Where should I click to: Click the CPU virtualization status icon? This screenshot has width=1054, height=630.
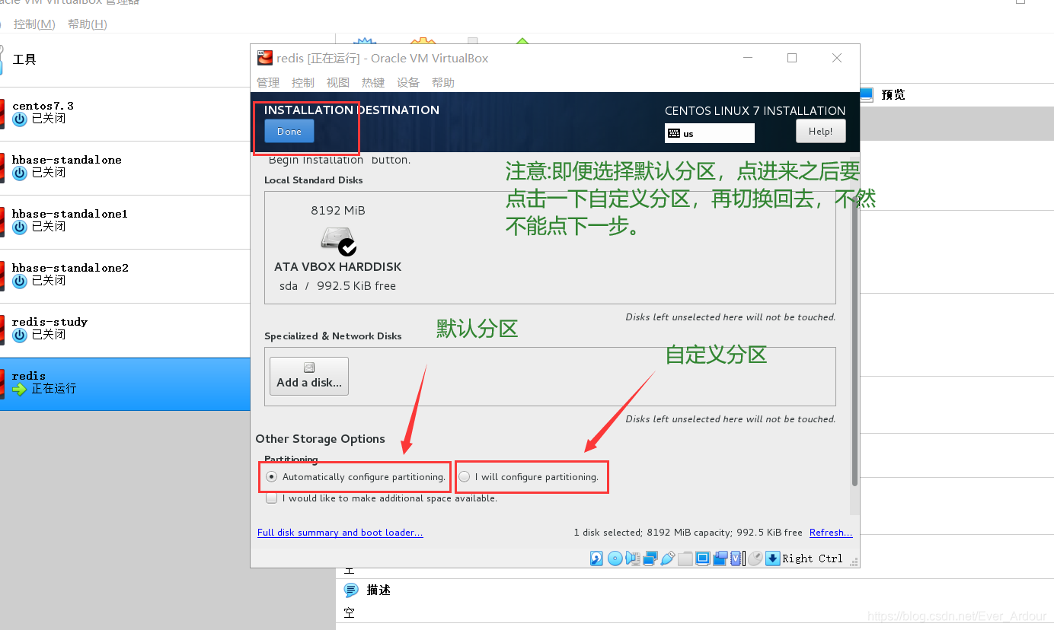[736, 558]
